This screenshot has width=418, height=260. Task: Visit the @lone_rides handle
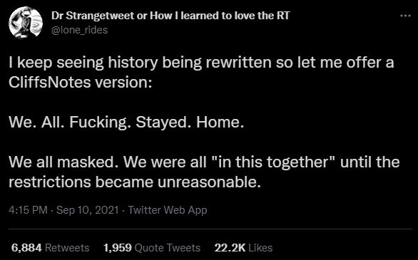pyautogui.click(x=79, y=30)
